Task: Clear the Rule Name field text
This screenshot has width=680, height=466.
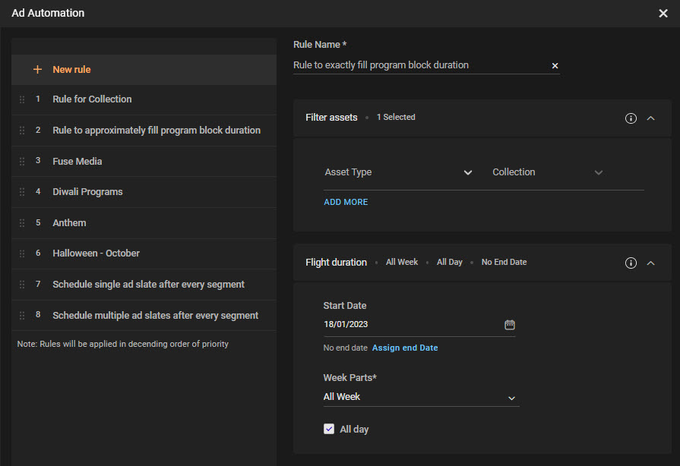Action: coord(555,66)
